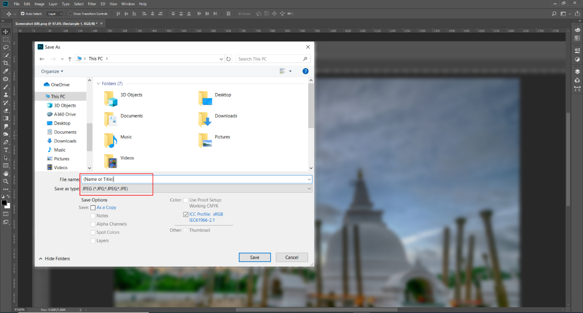Uncheck the ICC Profile sRGB option
The height and width of the screenshot is (313, 583).
click(185, 214)
